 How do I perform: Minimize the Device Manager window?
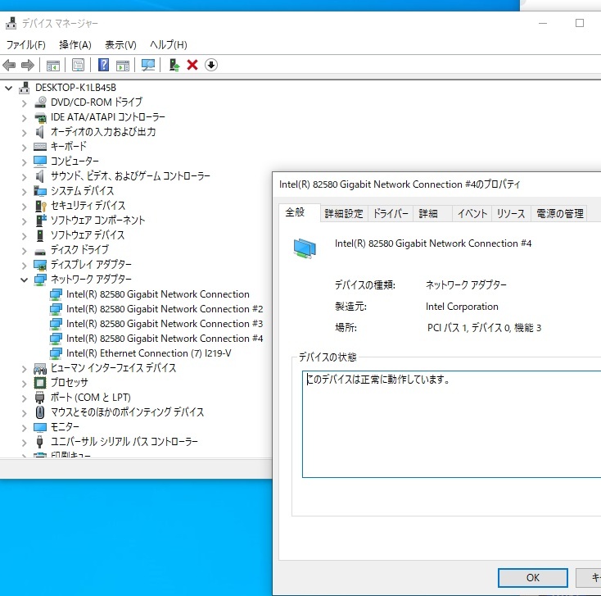(x=543, y=24)
